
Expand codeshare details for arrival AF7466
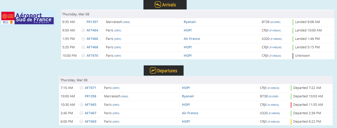[83, 39]
